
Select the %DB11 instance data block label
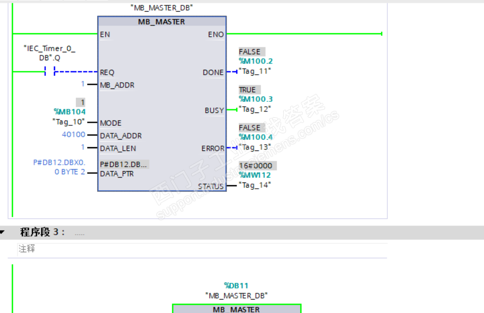236,286
